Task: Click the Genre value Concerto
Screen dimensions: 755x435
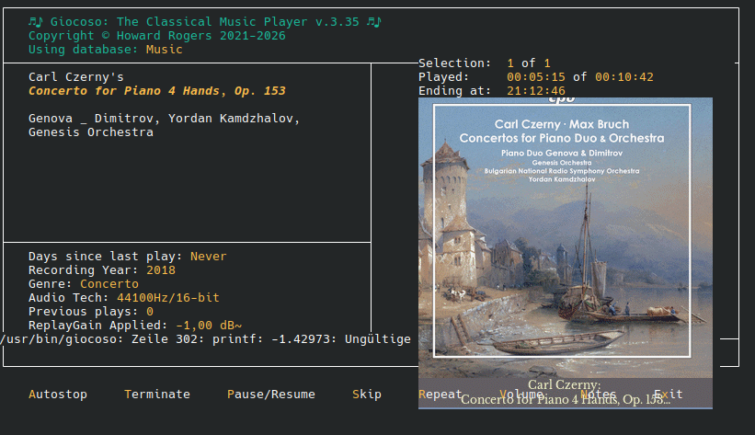Action: coord(109,284)
